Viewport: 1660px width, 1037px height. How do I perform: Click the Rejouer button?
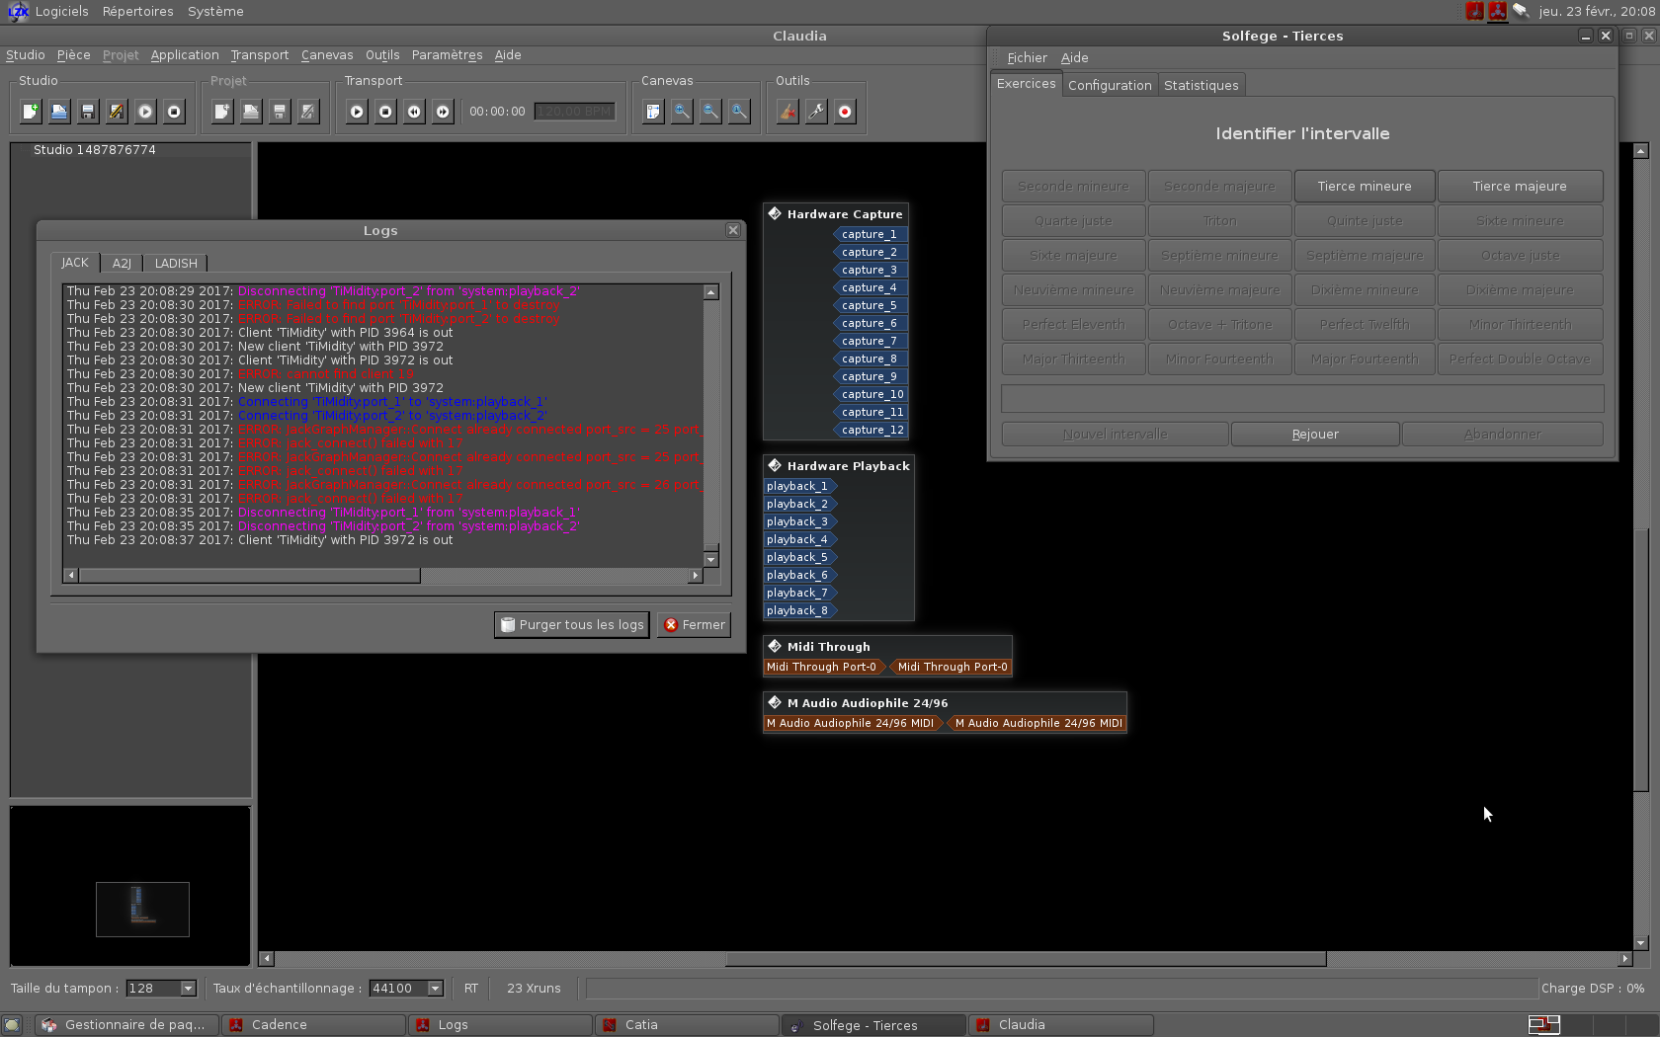pyautogui.click(x=1314, y=435)
